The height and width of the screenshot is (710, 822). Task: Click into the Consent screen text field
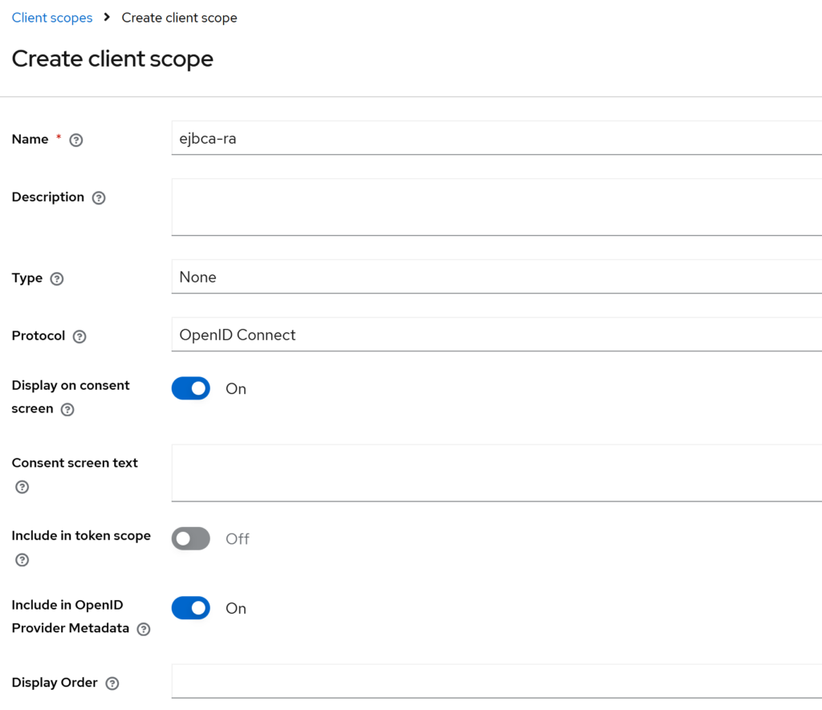[x=496, y=473]
